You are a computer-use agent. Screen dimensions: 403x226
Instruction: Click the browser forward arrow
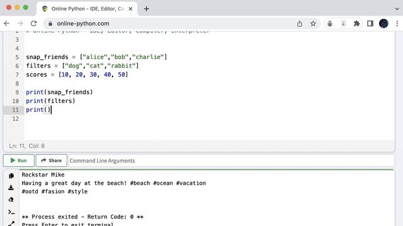coord(20,24)
